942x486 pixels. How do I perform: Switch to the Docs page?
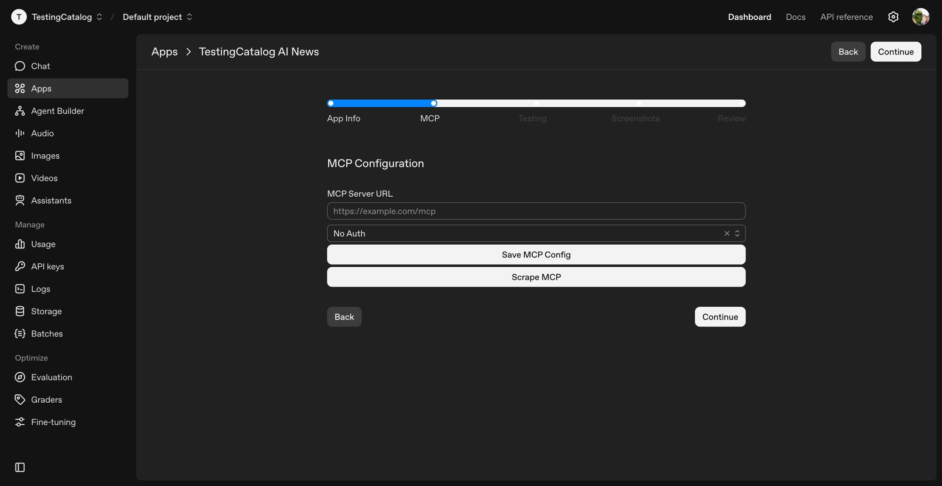click(x=796, y=16)
